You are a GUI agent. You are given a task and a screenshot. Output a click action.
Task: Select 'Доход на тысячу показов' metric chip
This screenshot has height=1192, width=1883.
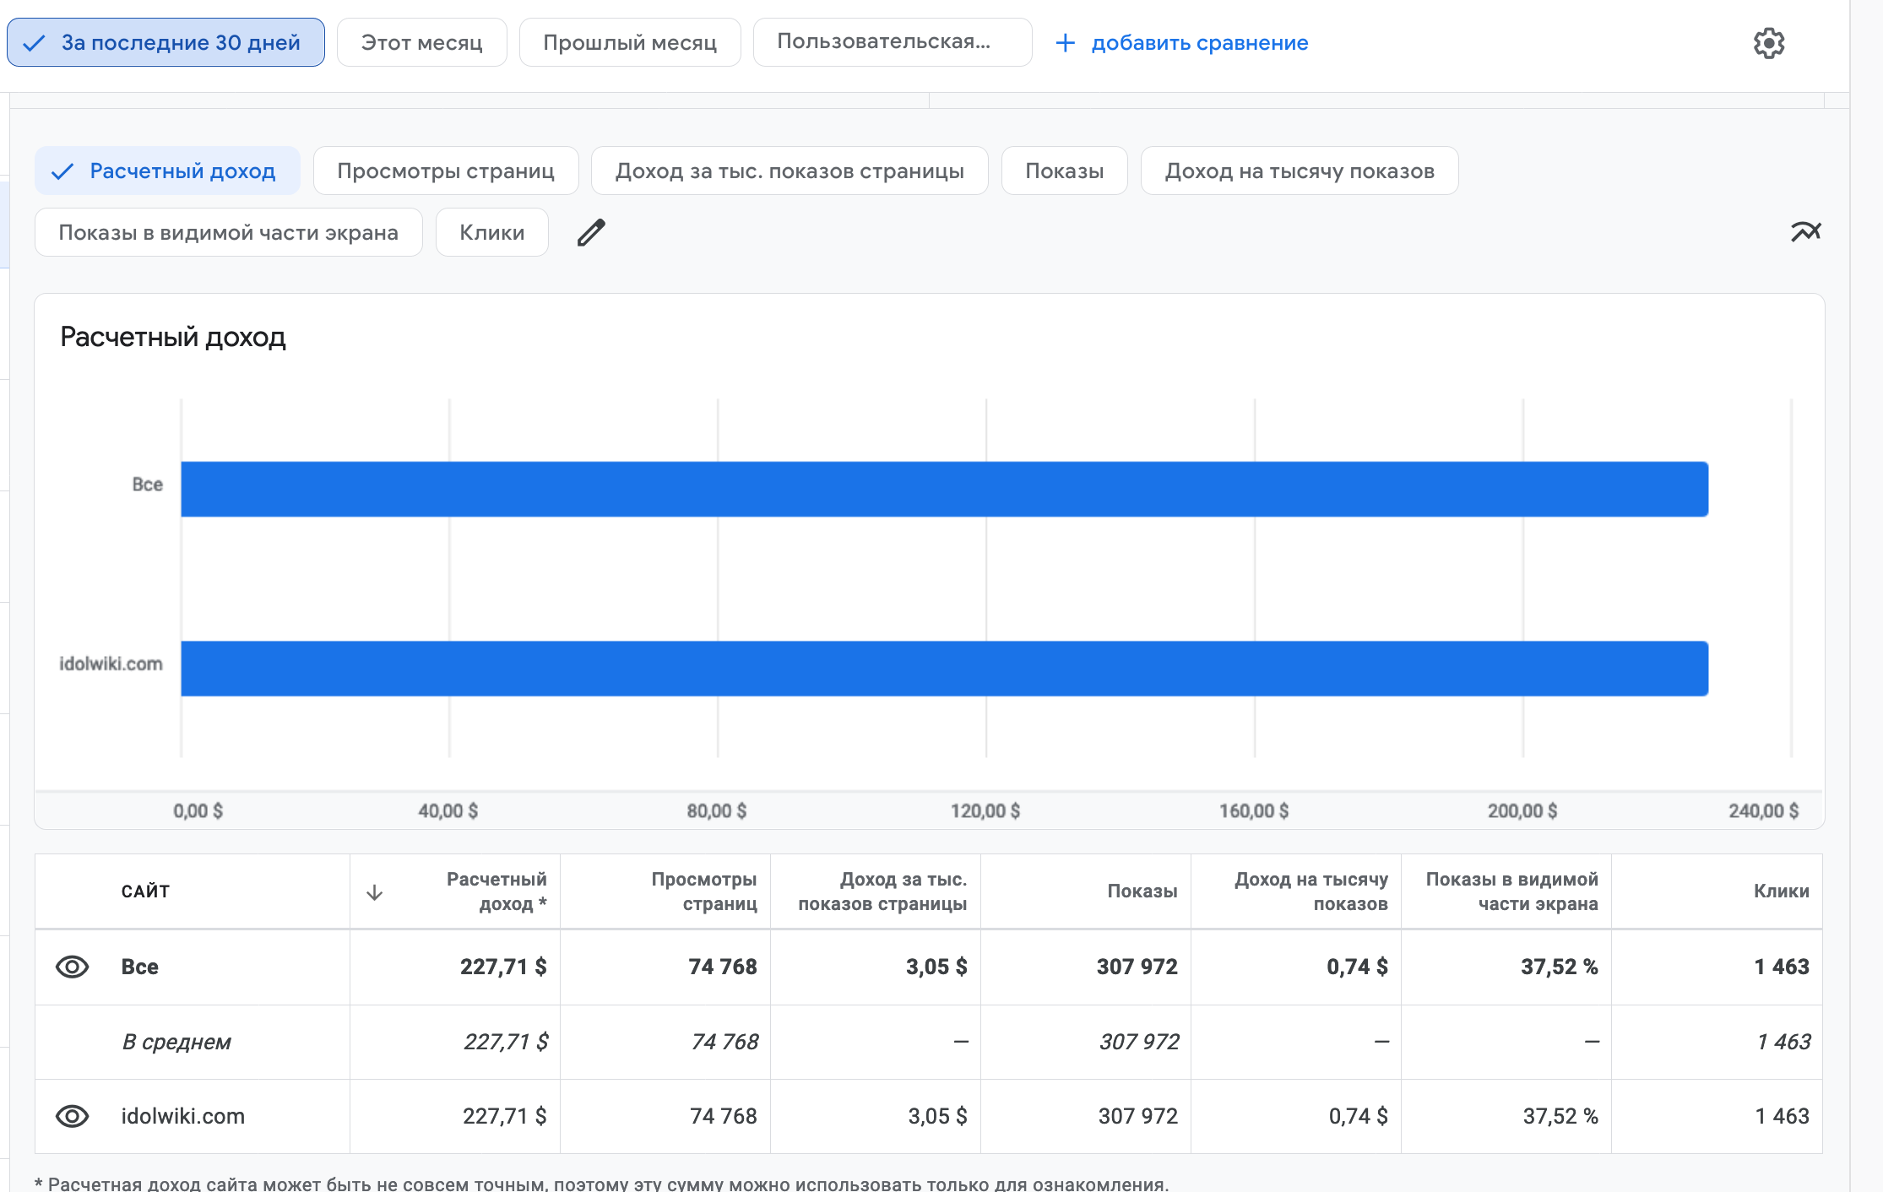point(1299,171)
